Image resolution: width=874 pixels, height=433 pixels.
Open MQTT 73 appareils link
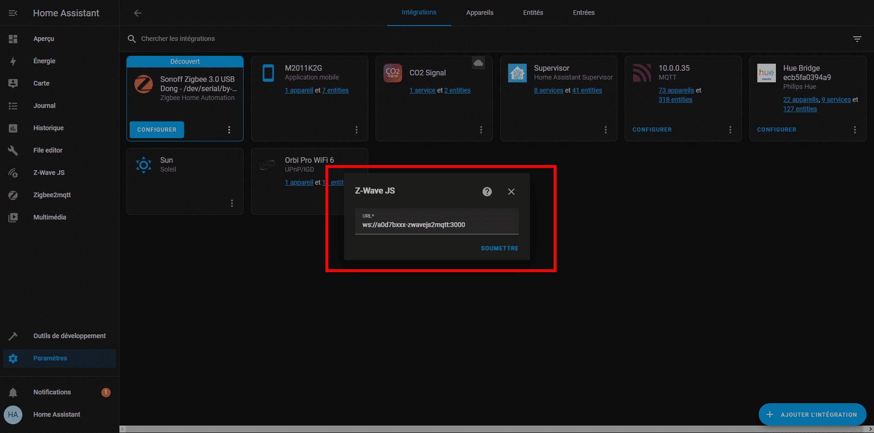point(676,90)
